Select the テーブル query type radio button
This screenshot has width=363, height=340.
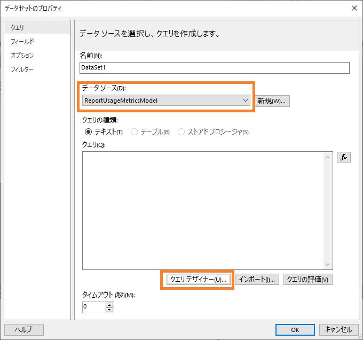click(134, 132)
